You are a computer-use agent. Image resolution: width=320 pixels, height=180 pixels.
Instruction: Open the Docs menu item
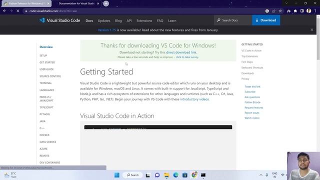click(x=89, y=20)
